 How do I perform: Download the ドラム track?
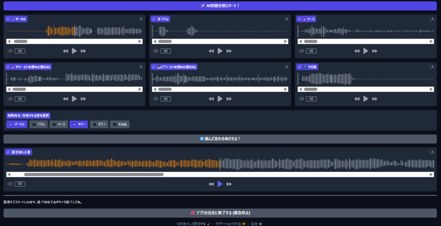pyautogui.click(x=286, y=18)
